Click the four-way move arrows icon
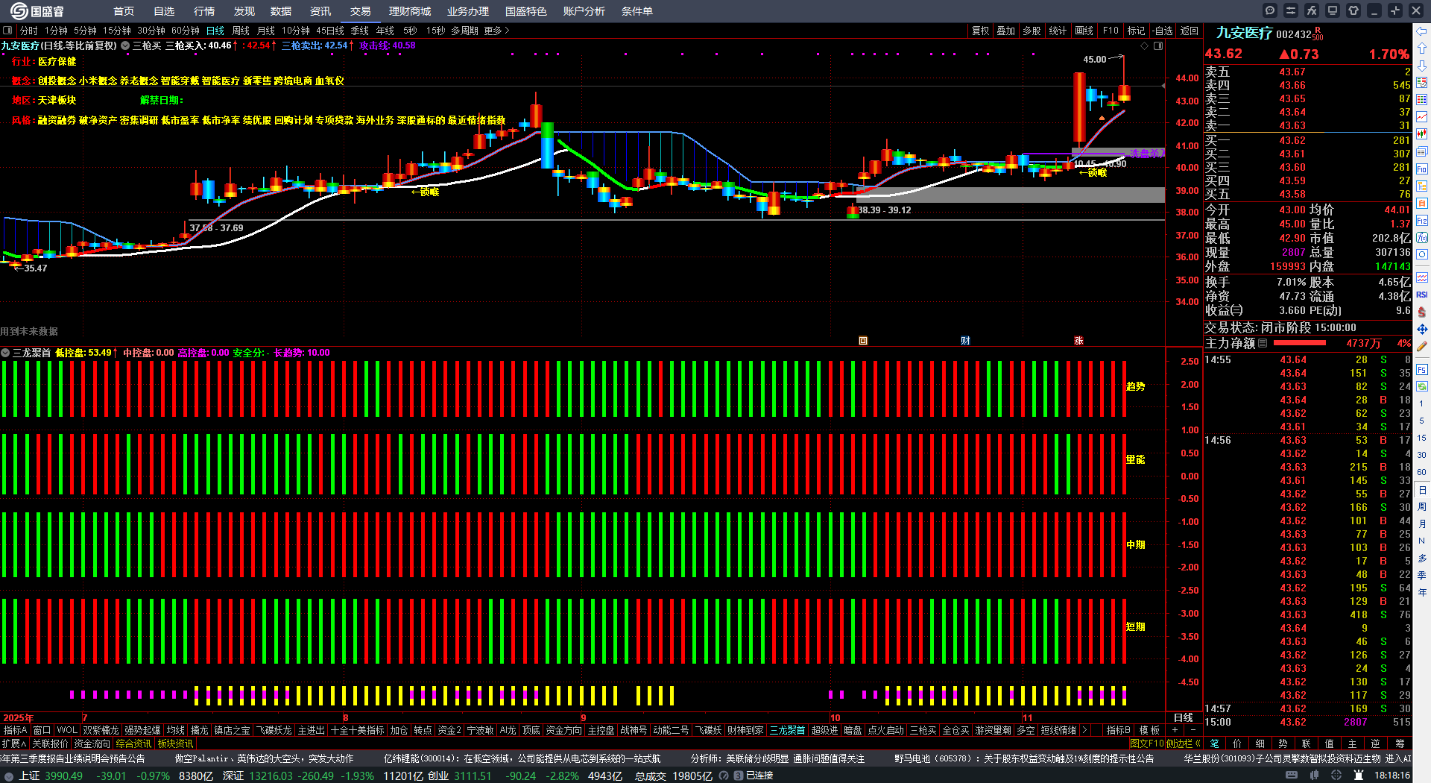 click(x=1422, y=329)
